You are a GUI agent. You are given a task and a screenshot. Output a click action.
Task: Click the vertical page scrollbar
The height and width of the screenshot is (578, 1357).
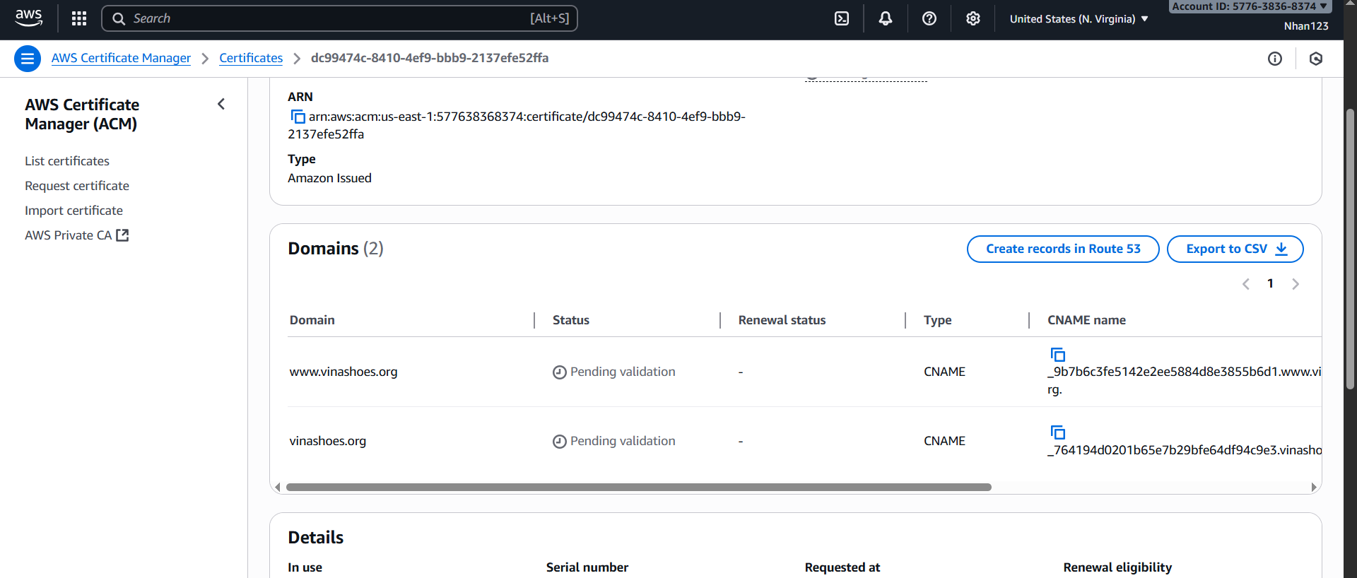[1350, 248]
